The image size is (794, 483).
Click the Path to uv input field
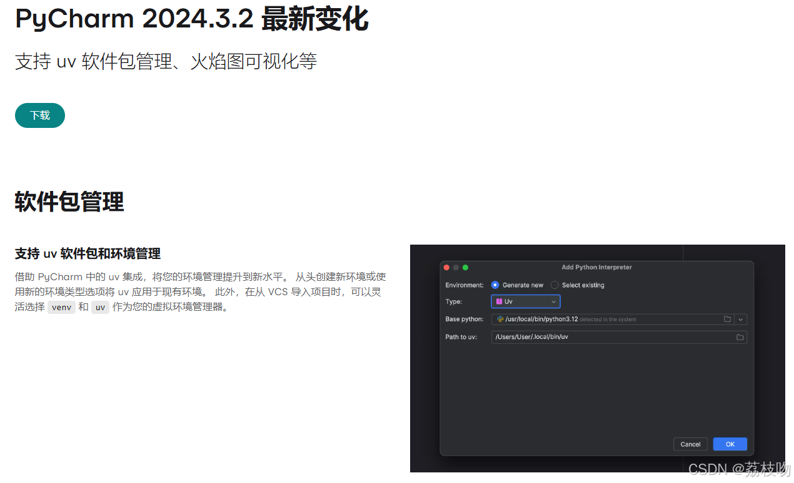click(x=619, y=337)
